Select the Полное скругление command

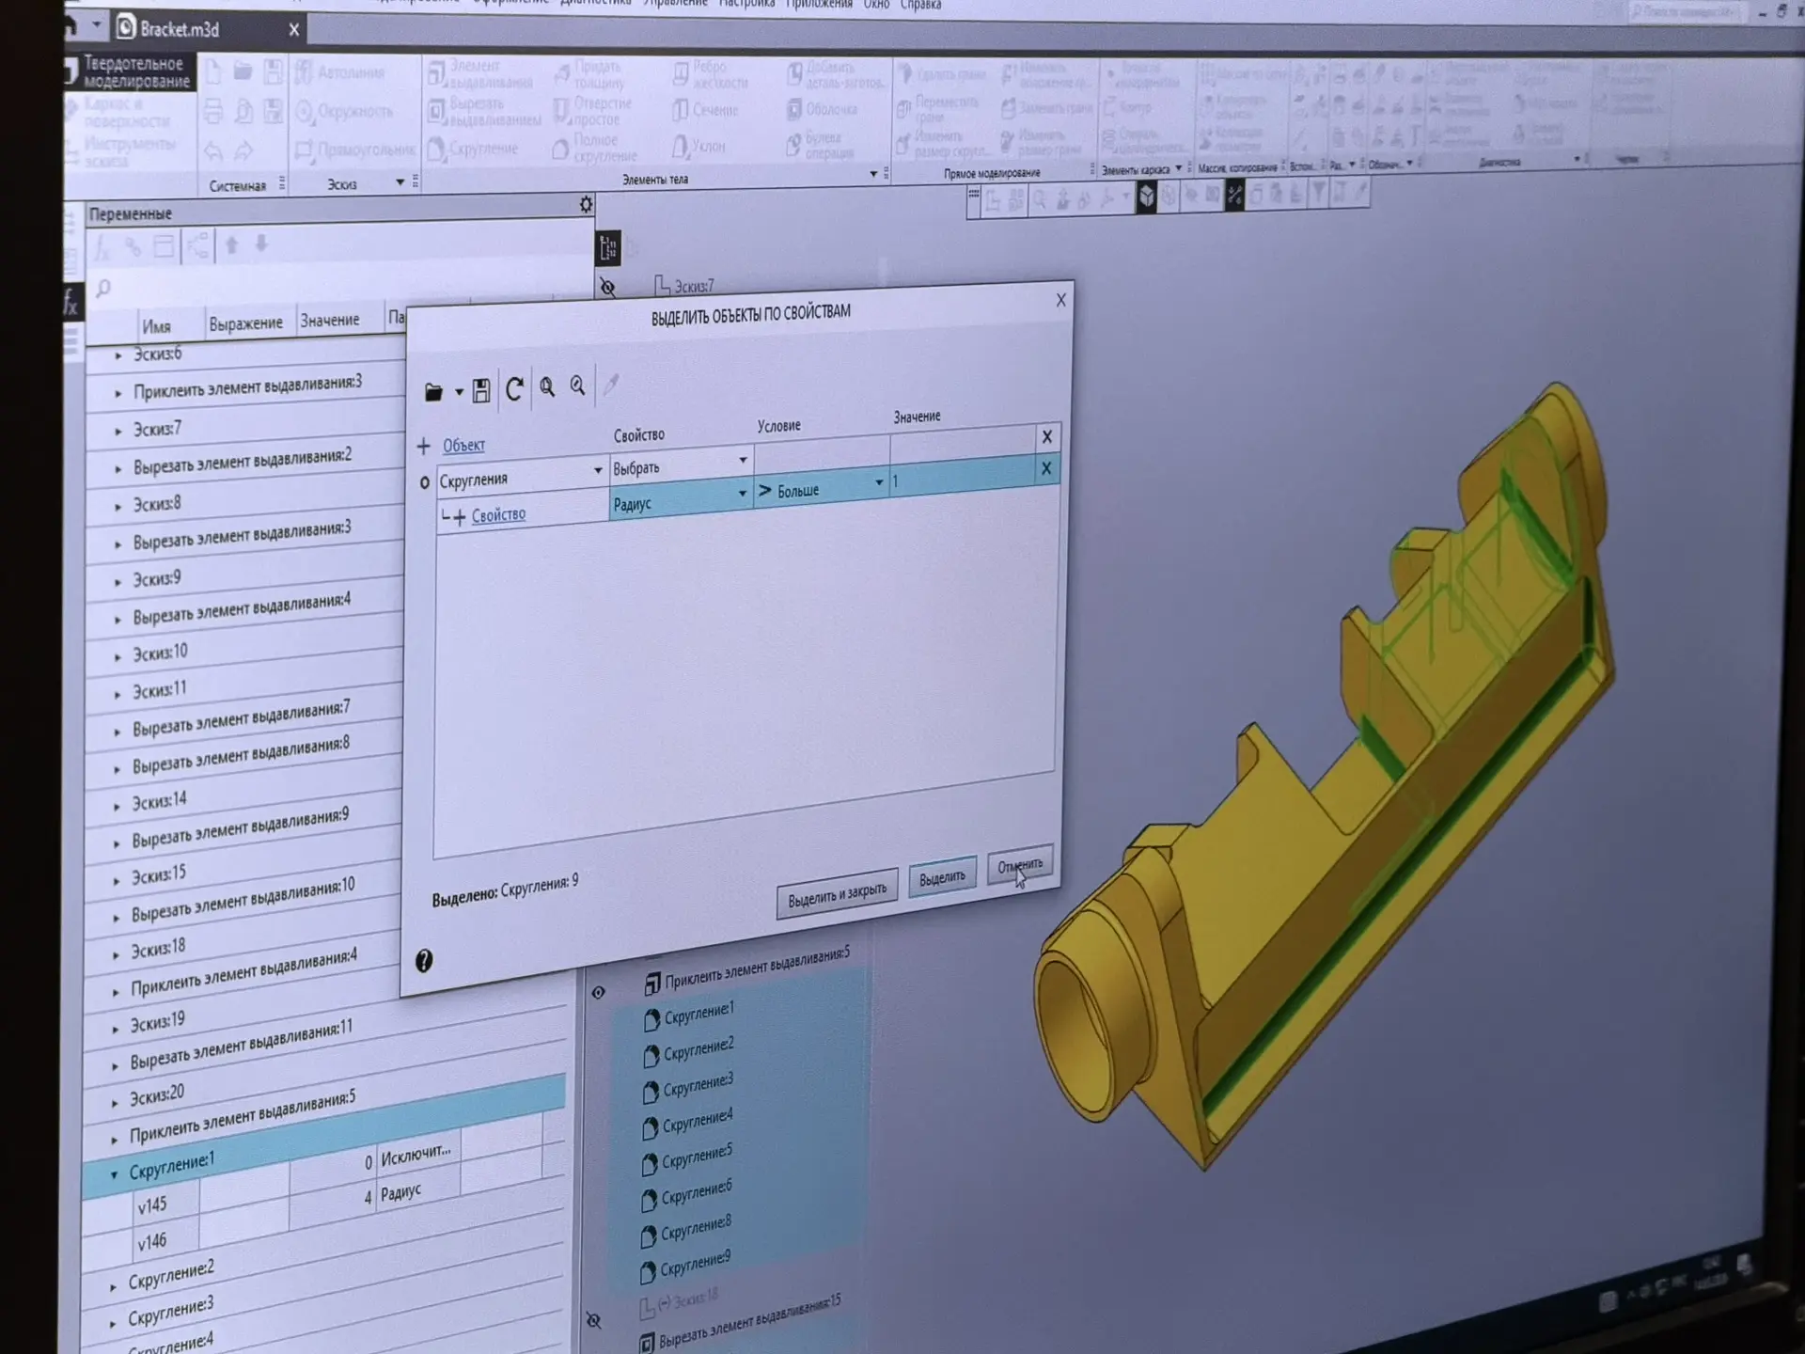coord(595,148)
